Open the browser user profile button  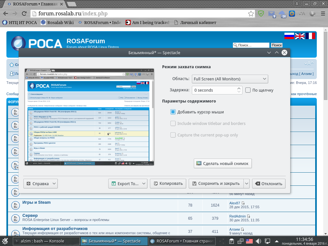(297, 3)
